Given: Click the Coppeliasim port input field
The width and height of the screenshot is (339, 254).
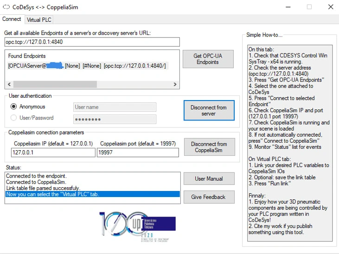Looking at the screenshot, I should pos(138,152).
